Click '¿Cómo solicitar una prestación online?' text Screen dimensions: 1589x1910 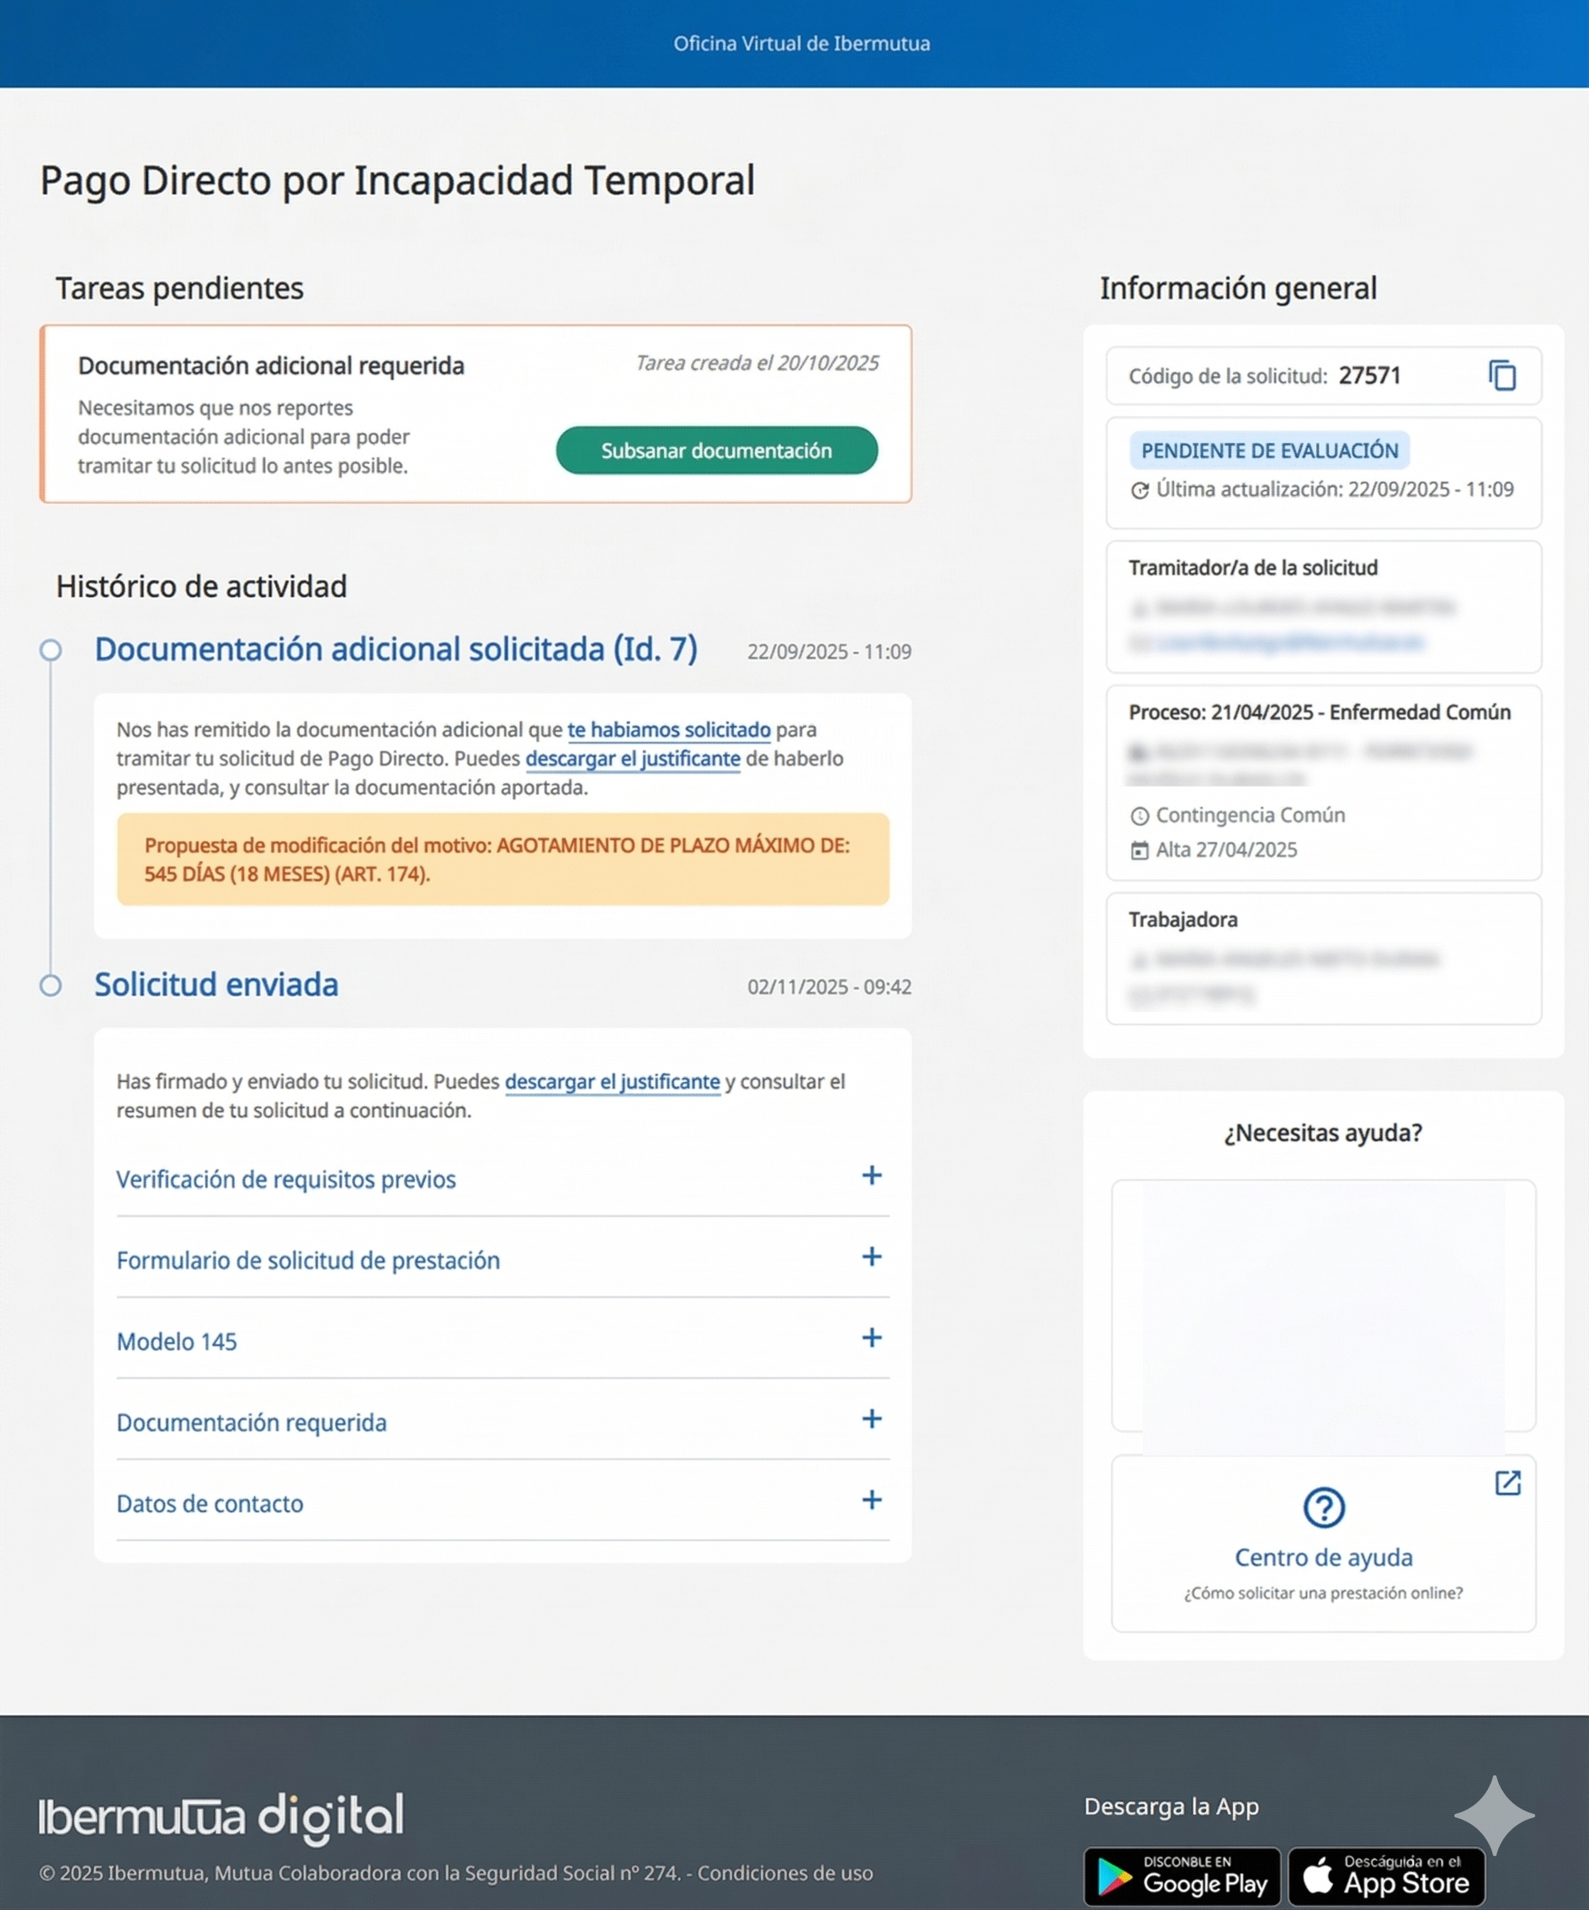tap(1324, 1593)
